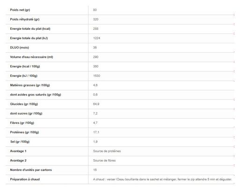Viewport: 240px width, 190px height.
Task: Click the 'Sel (gr /100g)' label
Action: [20, 142]
